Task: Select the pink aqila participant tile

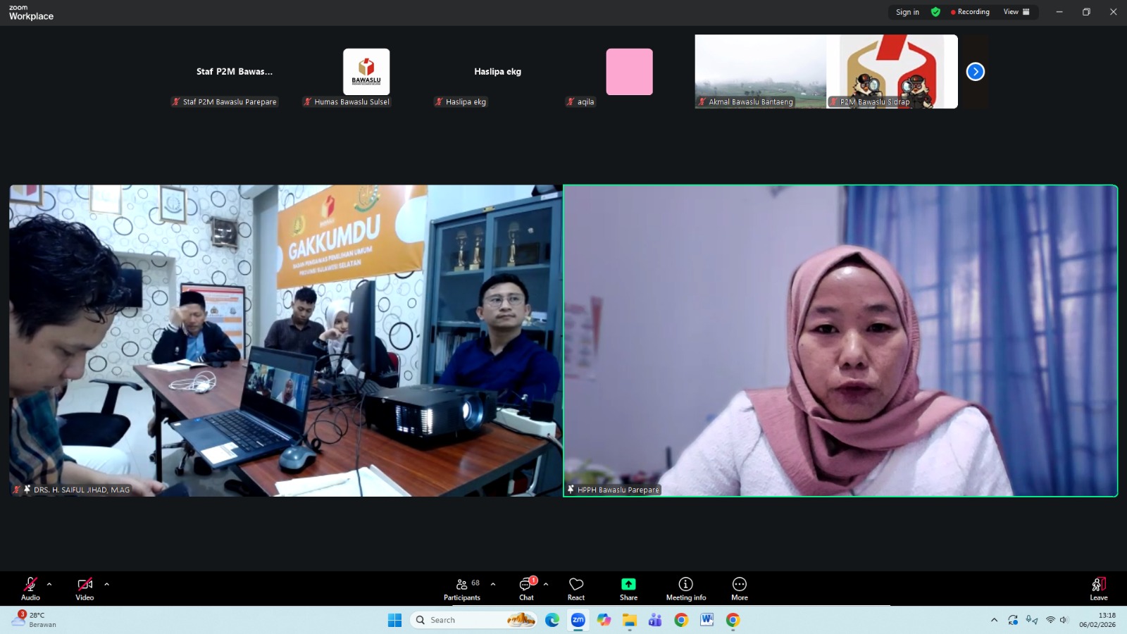Action: click(x=629, y=72)
